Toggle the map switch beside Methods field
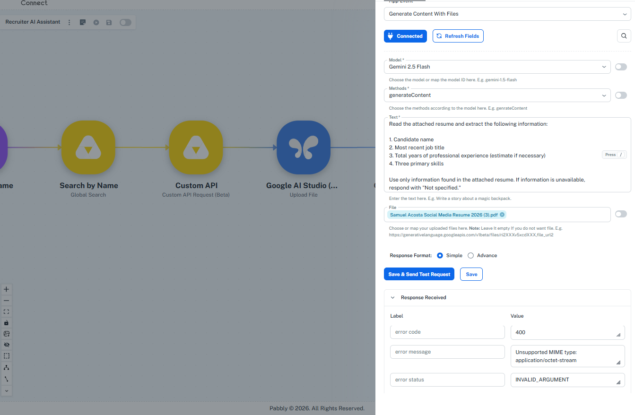The height and width of the screenshot is (415, 635). click(x=621, y=95)
